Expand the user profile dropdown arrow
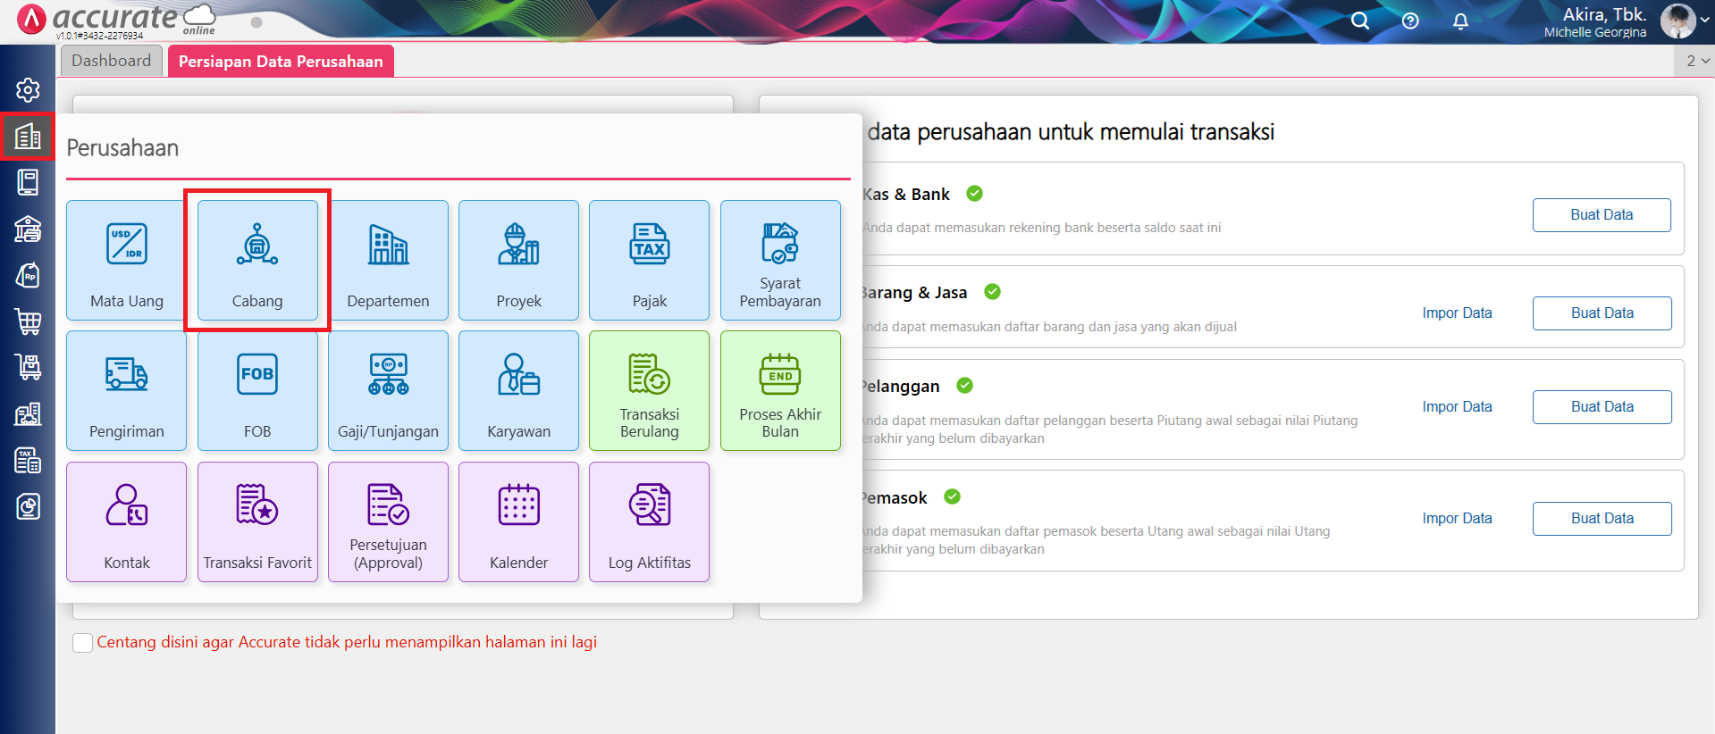The height and width of the screenshot is (734, 1715). tap(1704, 21)
